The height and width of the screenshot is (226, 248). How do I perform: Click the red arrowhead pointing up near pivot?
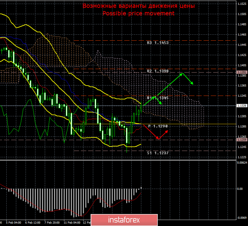click(167, 131)
